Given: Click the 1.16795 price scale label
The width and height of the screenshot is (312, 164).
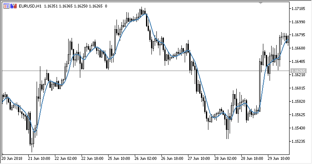Looking at the screenshot, I should coord(298,35).
